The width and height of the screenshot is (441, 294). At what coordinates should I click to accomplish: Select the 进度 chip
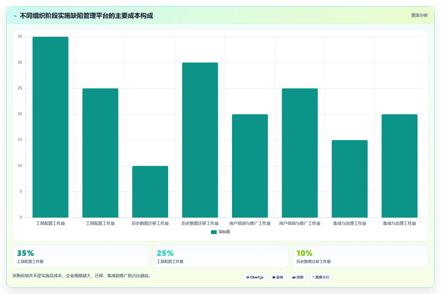tap(298, 277)
